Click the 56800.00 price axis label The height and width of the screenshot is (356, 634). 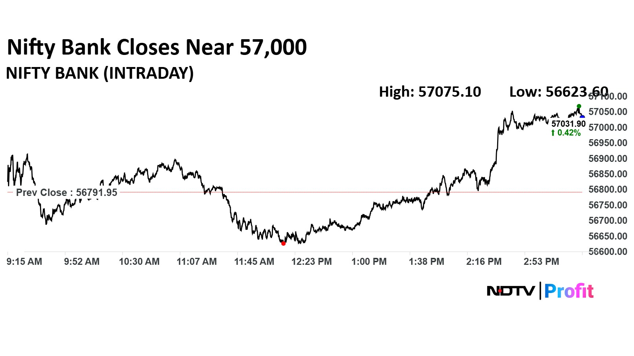pos(608,189)
